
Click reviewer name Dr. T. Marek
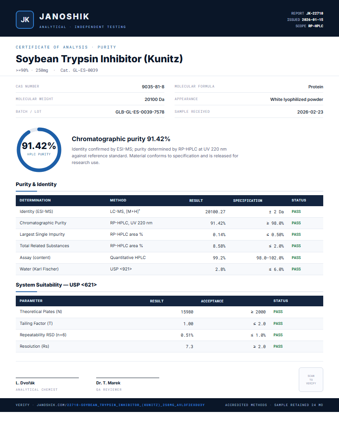(x=108, y=383)
